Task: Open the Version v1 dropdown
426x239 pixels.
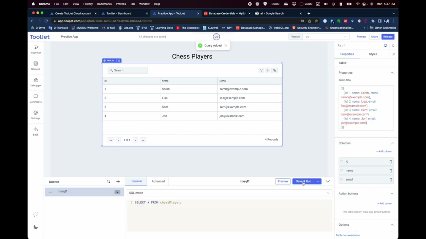Action: (x=326, y=37)
